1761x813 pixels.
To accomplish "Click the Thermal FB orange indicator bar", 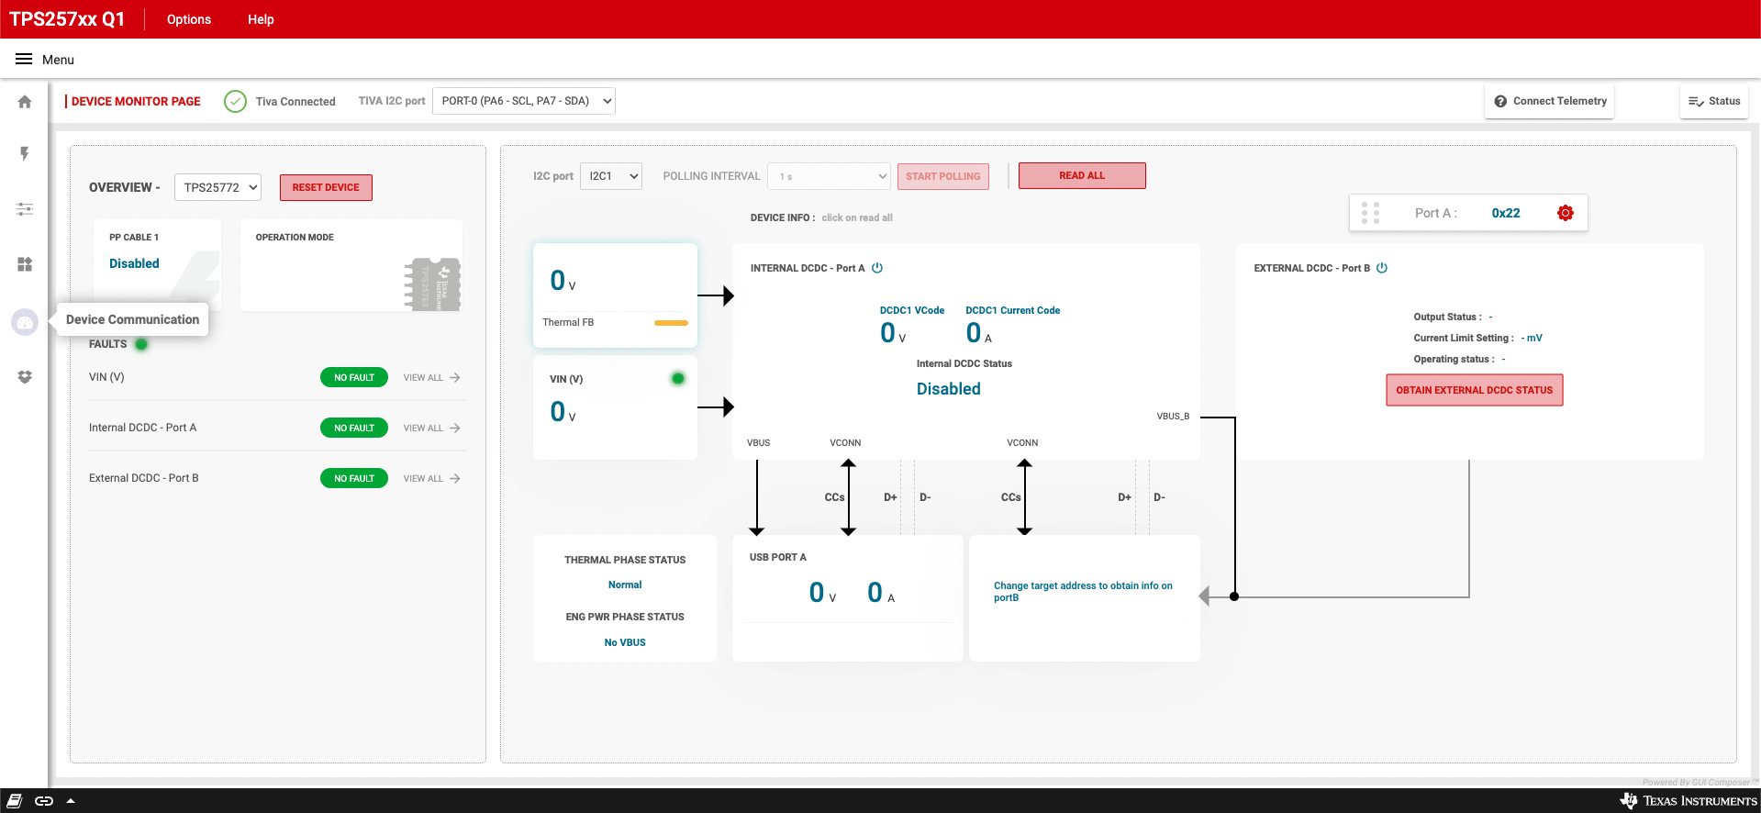I will pyautogui.click(x=671, y=323).
